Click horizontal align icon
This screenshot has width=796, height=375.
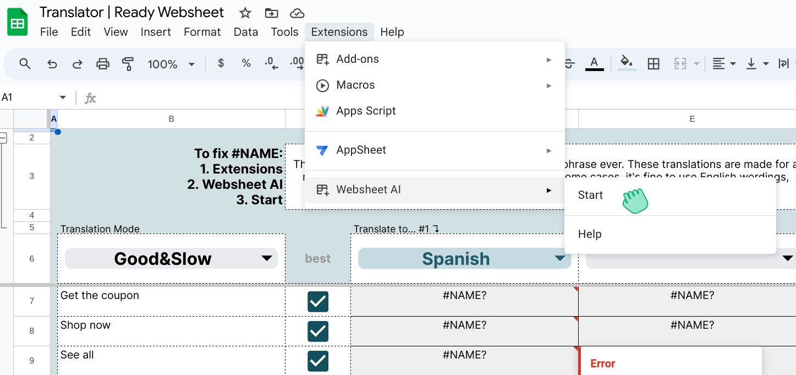pyautogui.click(x=718, y=64)
